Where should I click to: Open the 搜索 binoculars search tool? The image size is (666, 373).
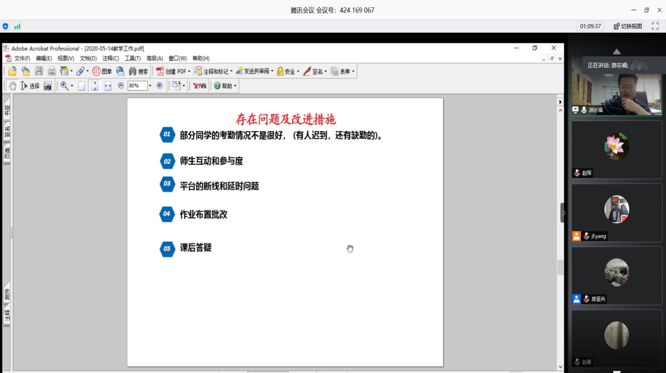(138, 71)
